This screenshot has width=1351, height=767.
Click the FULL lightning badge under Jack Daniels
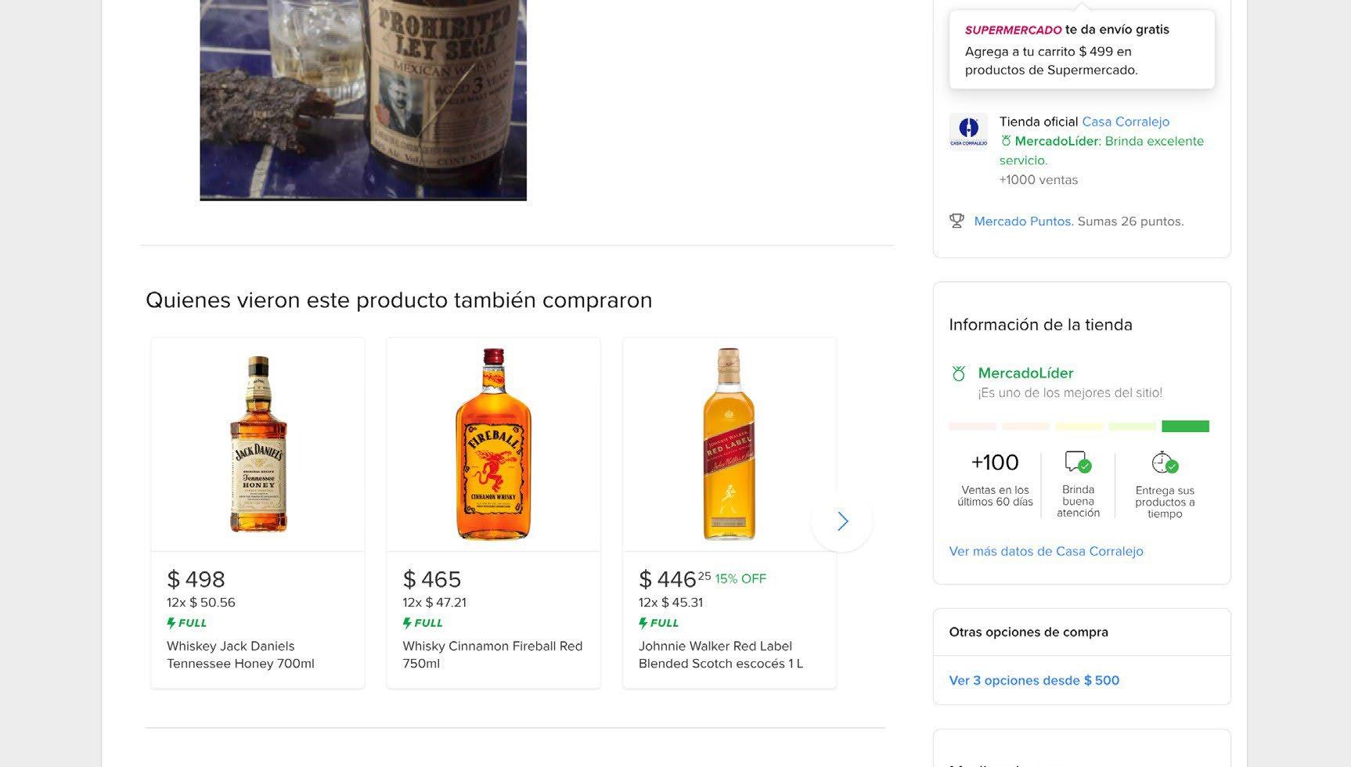[x=187, y=623]
